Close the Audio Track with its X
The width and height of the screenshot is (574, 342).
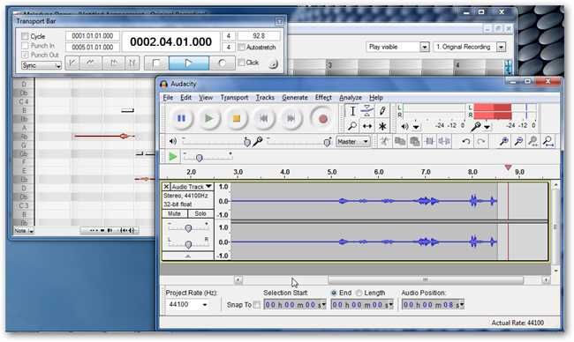(x=166, y=187)
